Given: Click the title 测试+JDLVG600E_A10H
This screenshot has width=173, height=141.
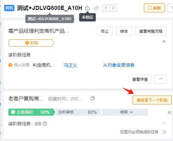Looking at the screenshot, I should point(50,8).
